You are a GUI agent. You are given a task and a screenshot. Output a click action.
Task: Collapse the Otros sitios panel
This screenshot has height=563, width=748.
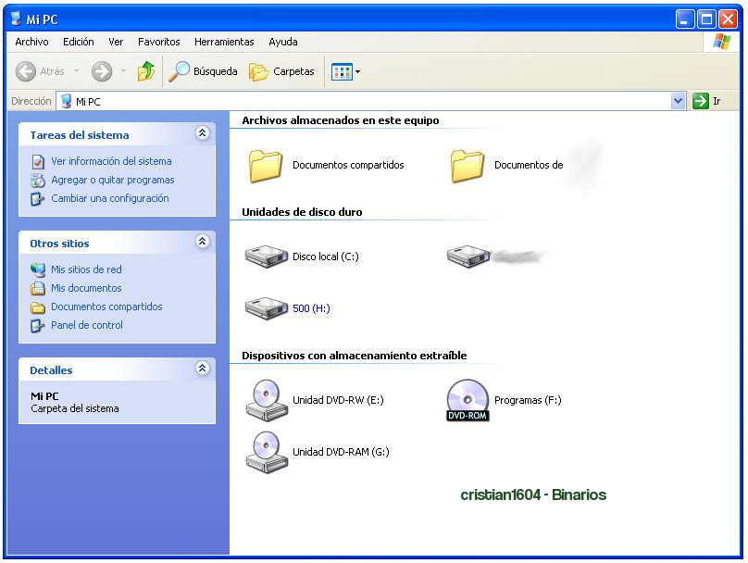202,243
